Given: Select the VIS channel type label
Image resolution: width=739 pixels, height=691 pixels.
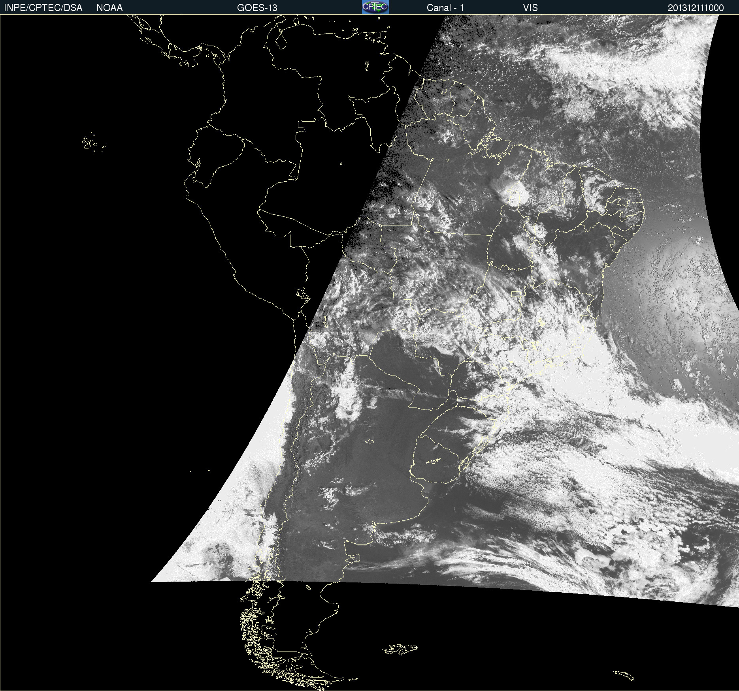Looking at the screenshot, I should (x=530, y=8).
